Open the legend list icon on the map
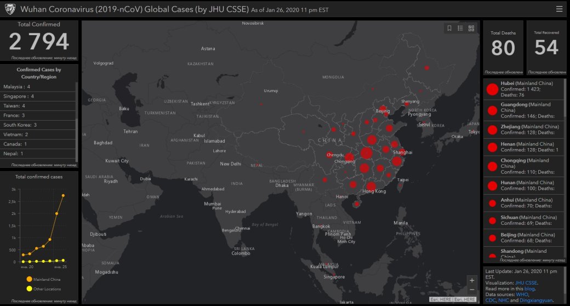Screen dimensions: 570x306 pos(460,28)
